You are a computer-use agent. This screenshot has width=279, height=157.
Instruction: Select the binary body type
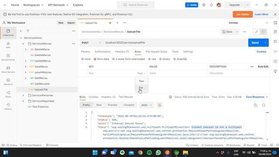(165, 59)
